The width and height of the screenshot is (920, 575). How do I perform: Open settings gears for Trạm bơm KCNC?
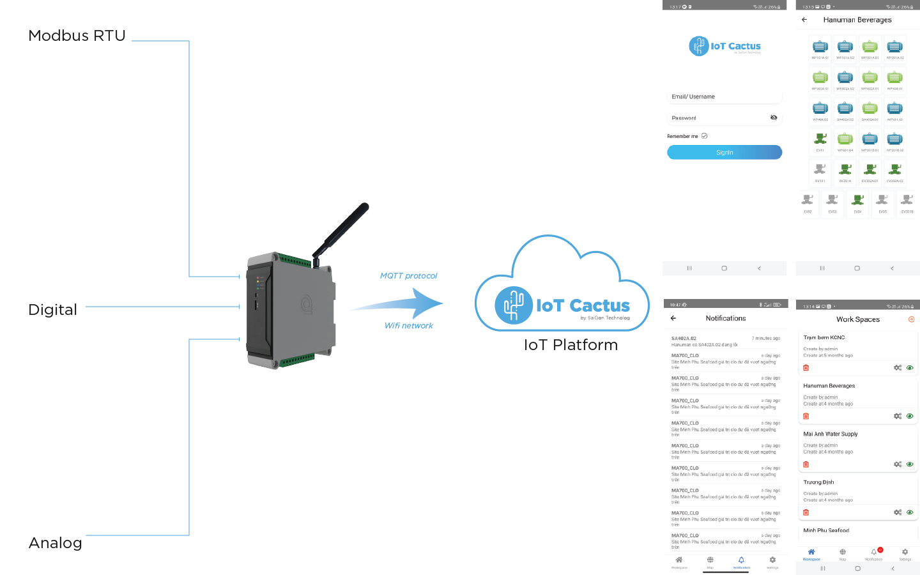tap(898, 367)
